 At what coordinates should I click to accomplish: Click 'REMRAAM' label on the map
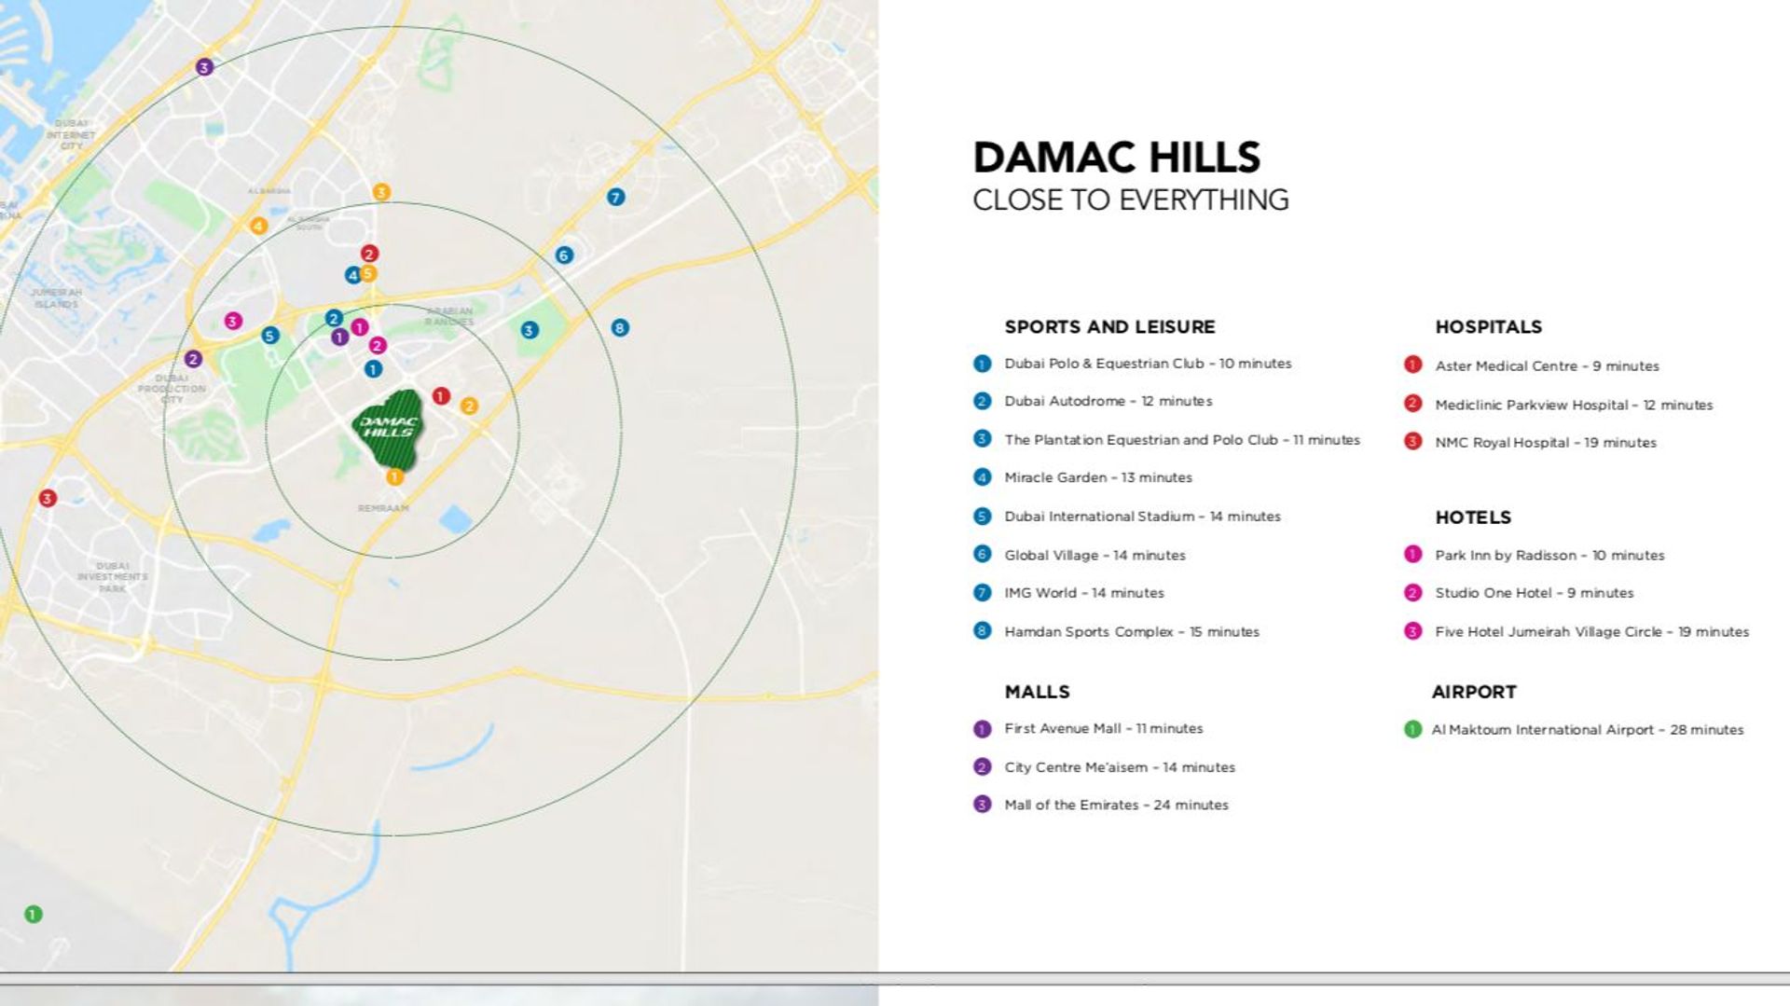tap(383, 508)
